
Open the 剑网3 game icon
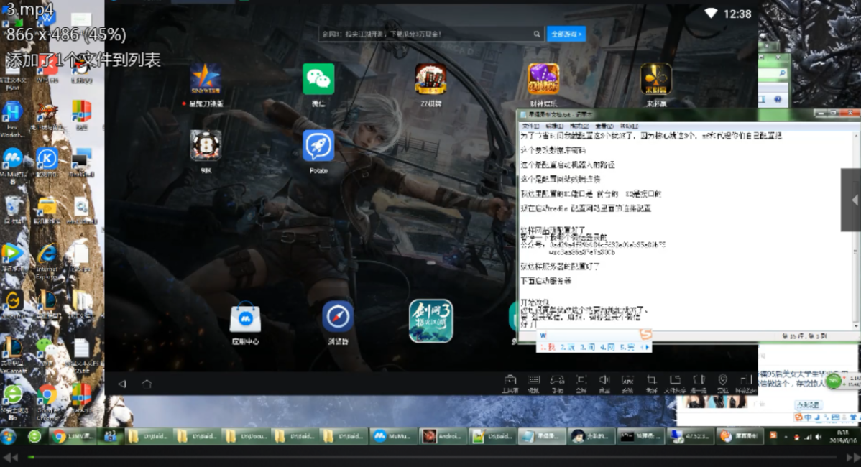tap(431, 321)
